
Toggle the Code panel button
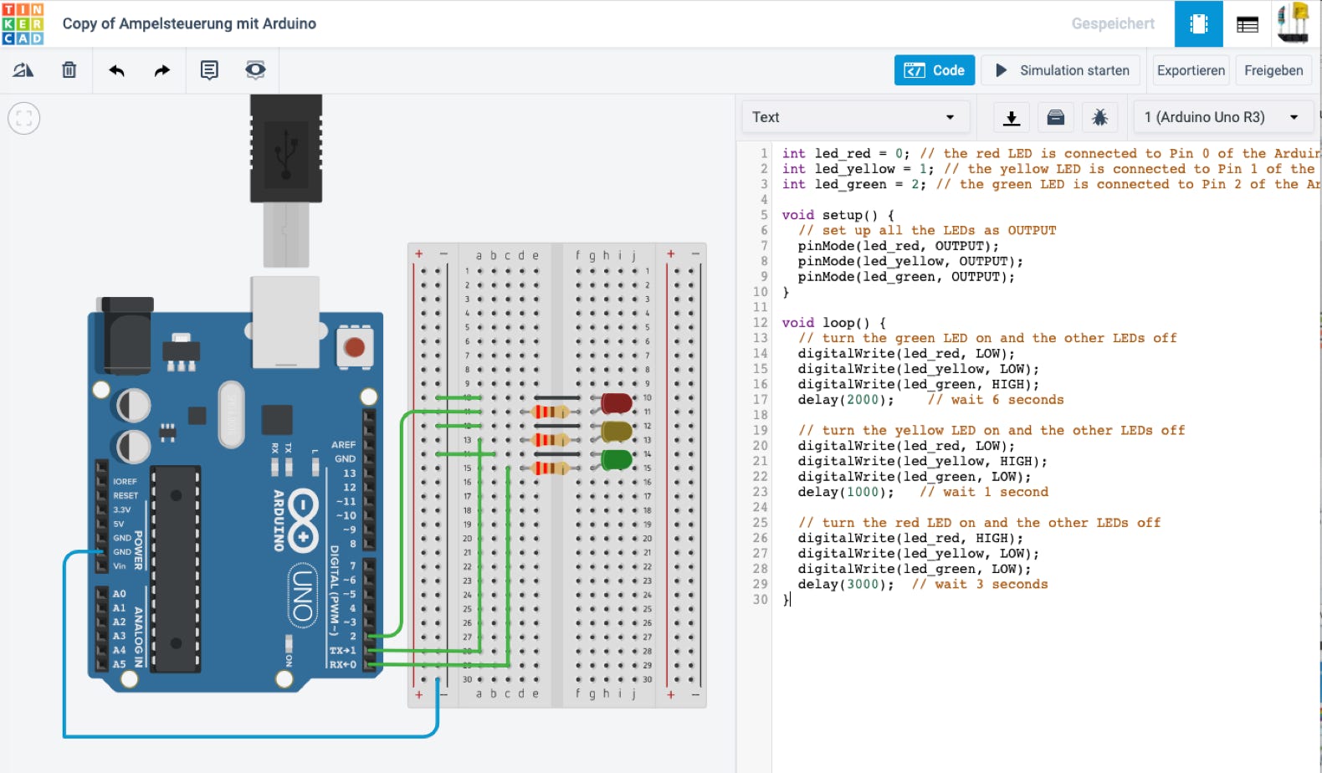pyautogui.click(x=935, y=70)
